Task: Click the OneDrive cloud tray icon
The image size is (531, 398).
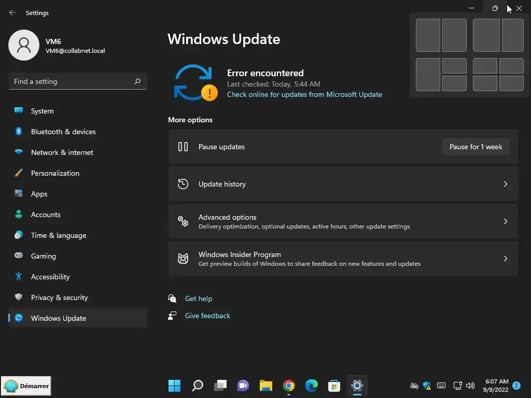Action: pos(414,386)
